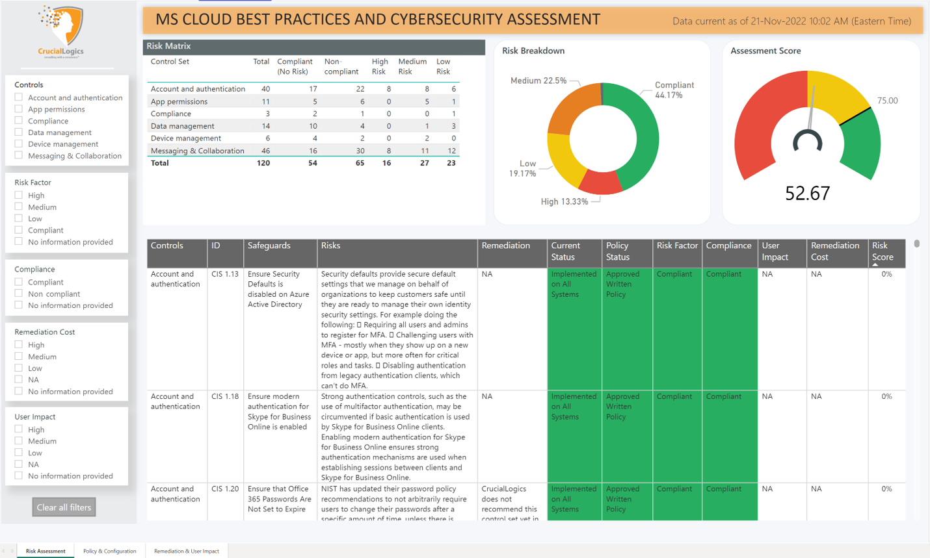Click the next page arrow beside the tabs
The width and height of the screenshot is (930, 558).
(12, 550)
